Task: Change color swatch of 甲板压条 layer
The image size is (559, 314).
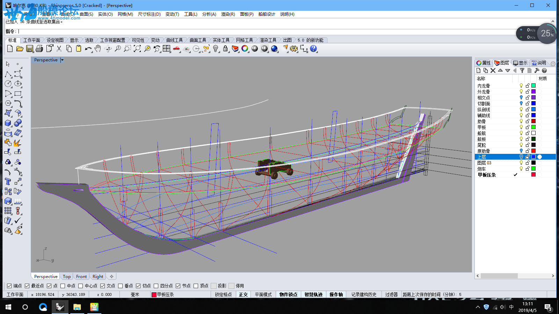Action: [x=533, y=174]
